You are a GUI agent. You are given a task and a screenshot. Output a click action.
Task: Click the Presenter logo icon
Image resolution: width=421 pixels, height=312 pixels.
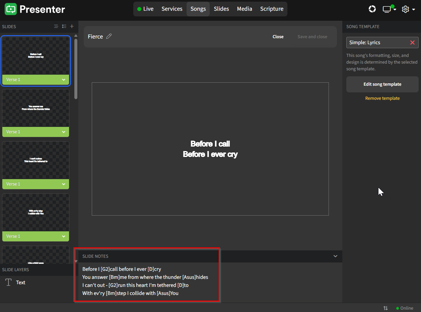pos(11,9)
